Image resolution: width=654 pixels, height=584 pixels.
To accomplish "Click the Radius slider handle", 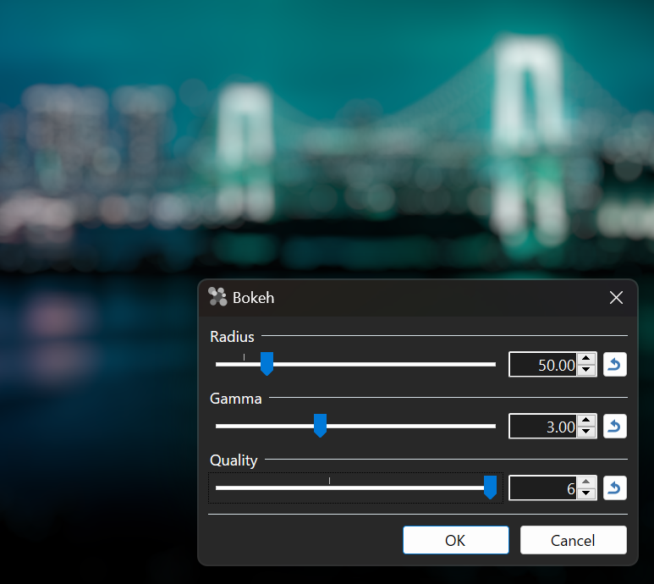I will point(267,364).
